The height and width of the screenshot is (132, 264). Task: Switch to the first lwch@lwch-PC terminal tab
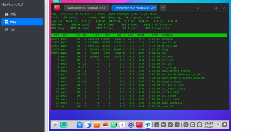pos(87,8)
